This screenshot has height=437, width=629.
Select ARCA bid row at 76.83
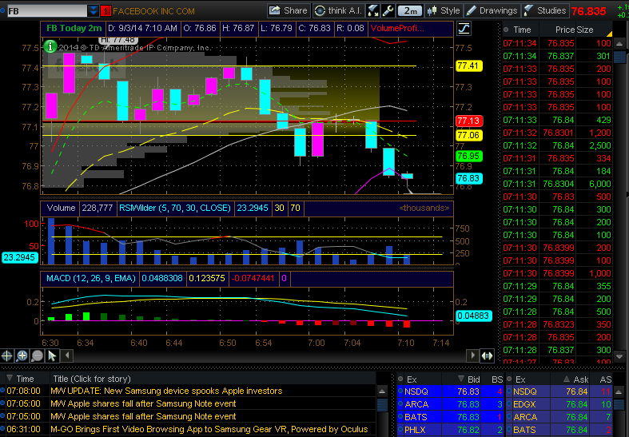450,404
